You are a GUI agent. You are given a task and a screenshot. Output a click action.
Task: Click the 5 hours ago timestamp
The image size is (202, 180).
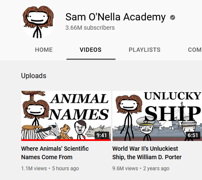point(66,169)
